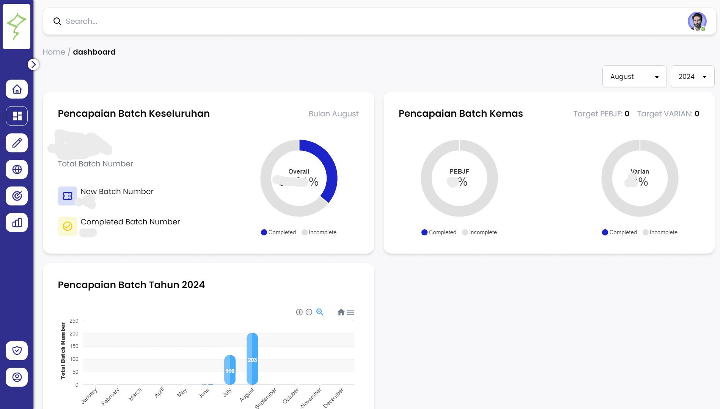Screen dimensions: 720x409
Task: Open the bar chart icon in sidebar
Action: (x=17, y=223)
